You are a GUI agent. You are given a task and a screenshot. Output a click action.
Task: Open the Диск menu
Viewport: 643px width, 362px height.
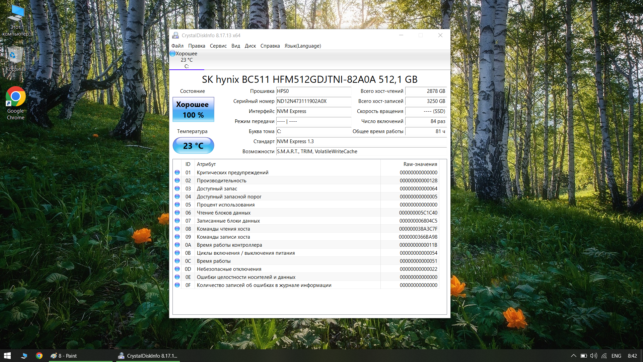click(250, 46)
